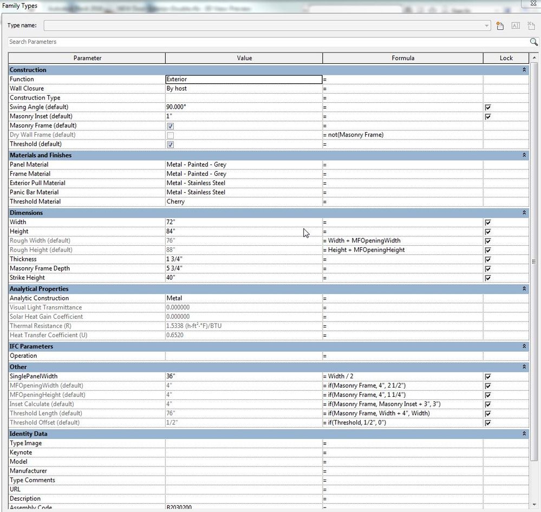
Task: Click the Parameter column header
Action: click(87, 58)
